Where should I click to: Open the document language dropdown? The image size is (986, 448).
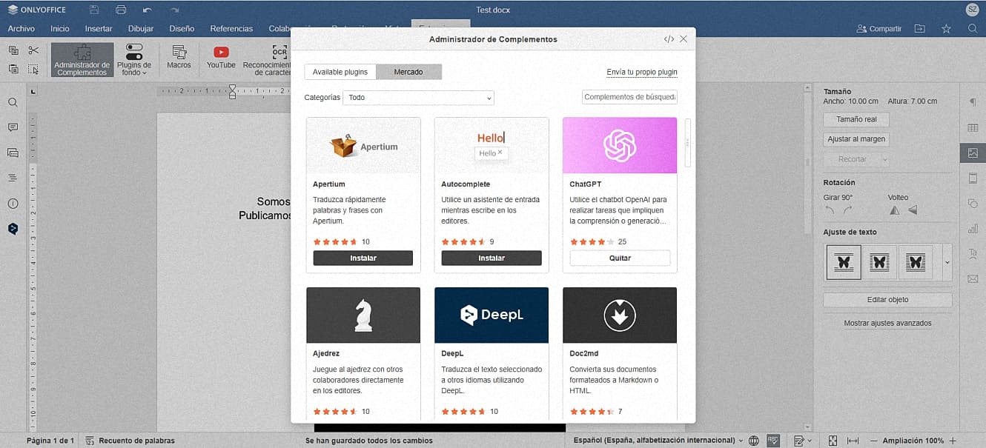click(x=657, y=441)
